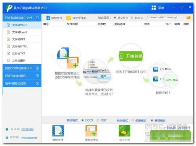This screenshot has height=146, width=196.
Task: Click the 打开 column header
Action: (x=168, y=24)
